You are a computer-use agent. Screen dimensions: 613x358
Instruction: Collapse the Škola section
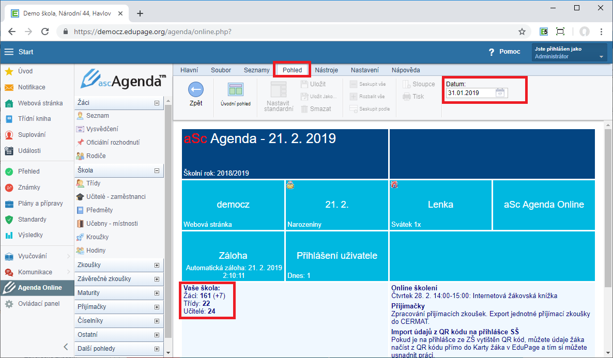[157, 171]
